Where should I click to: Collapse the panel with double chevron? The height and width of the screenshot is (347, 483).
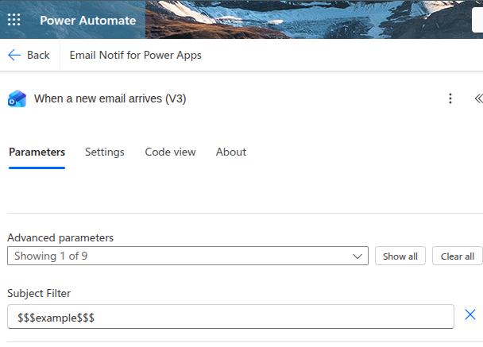coord(477,98)
